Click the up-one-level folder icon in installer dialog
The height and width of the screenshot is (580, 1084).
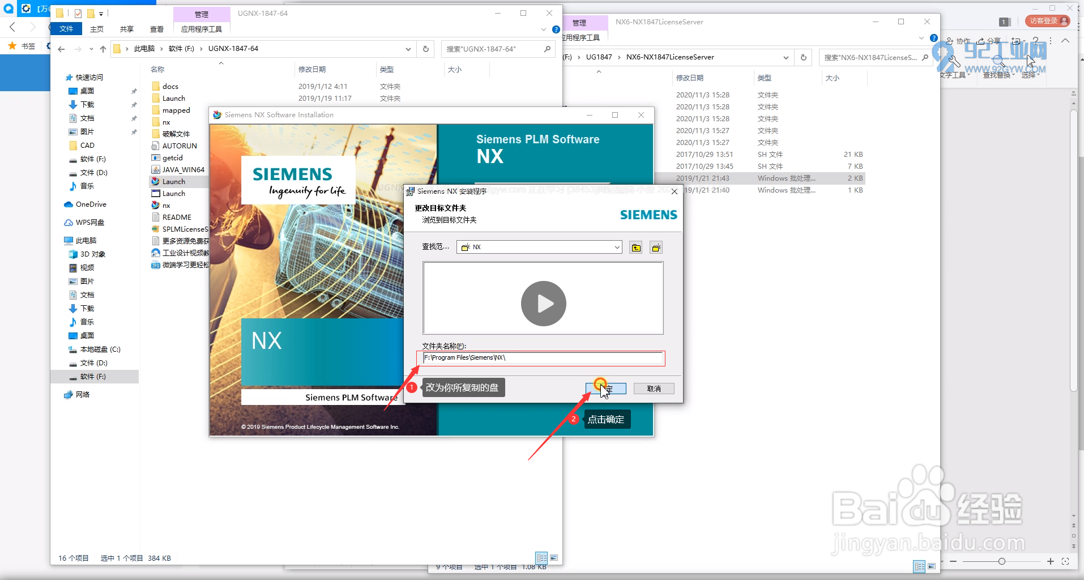pos(636,248)
